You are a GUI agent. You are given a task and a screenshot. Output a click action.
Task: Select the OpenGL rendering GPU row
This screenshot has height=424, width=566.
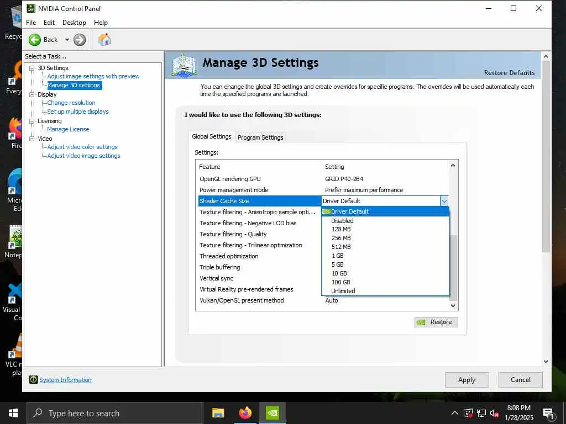[323, 179]
